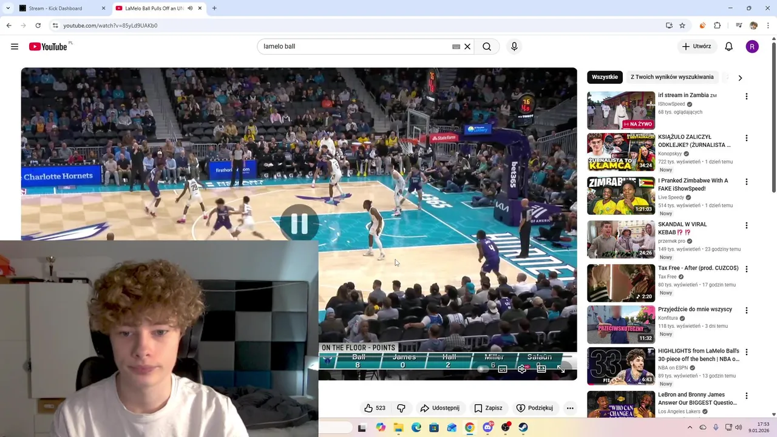Open File Explorer from the taskbar
Viewport: 777px width, 437px height.
(x=398, y=427)
